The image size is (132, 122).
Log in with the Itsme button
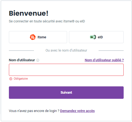click(38, 37)
